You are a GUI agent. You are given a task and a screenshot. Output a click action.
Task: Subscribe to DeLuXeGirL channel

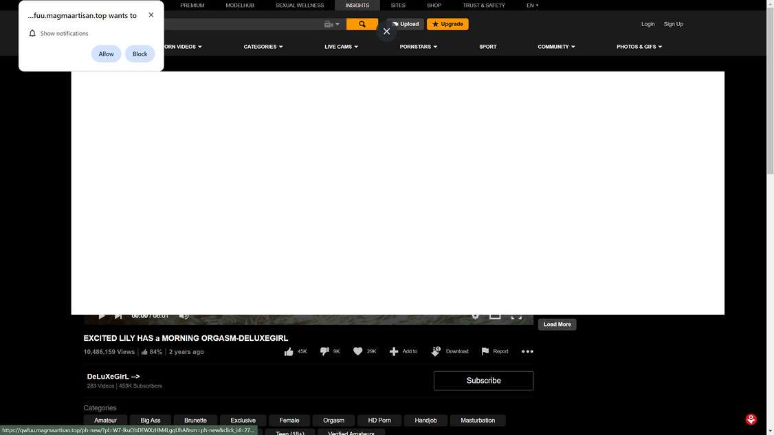point(483,380)
